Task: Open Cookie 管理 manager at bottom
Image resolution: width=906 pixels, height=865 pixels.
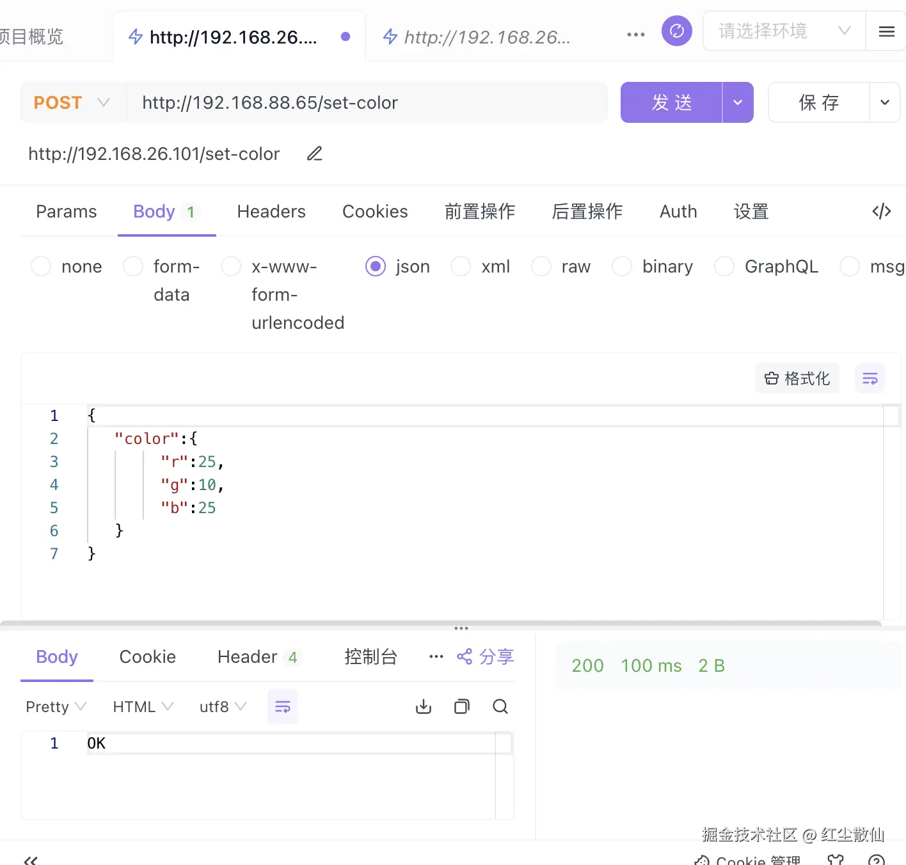Action: (747, 860)
